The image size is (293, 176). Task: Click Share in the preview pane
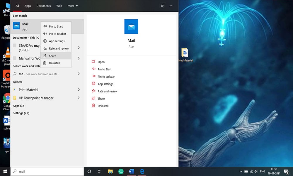click(x=101, y=99)
